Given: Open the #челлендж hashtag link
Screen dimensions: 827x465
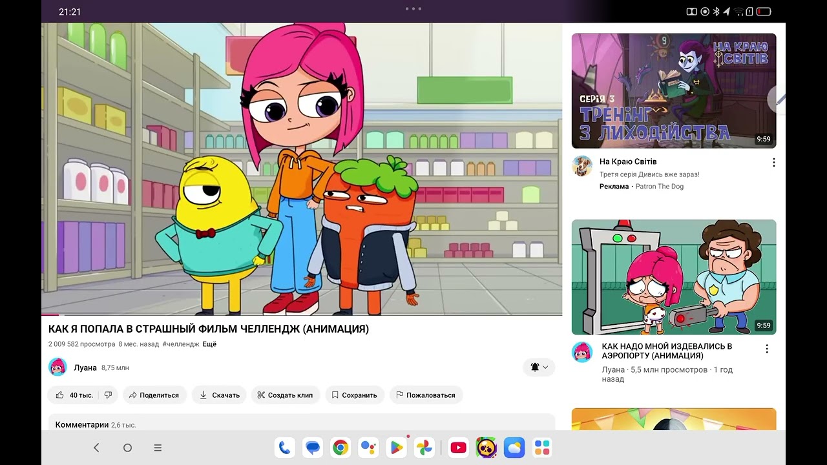Looking at the screenshot, I should click(181, 344).
